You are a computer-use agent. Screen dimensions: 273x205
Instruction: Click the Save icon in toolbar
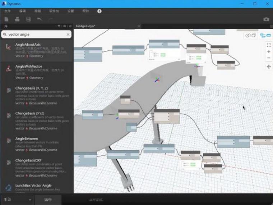click(x=28, y=19)
